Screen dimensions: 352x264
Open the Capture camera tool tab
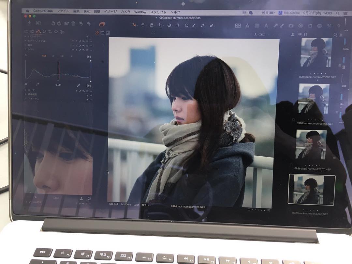pyautogui.click(x=32, y=31)
